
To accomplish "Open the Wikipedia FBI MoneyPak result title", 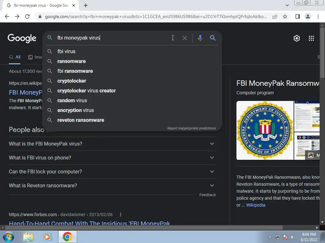I will pyautogui.click(x=25, y=92).
